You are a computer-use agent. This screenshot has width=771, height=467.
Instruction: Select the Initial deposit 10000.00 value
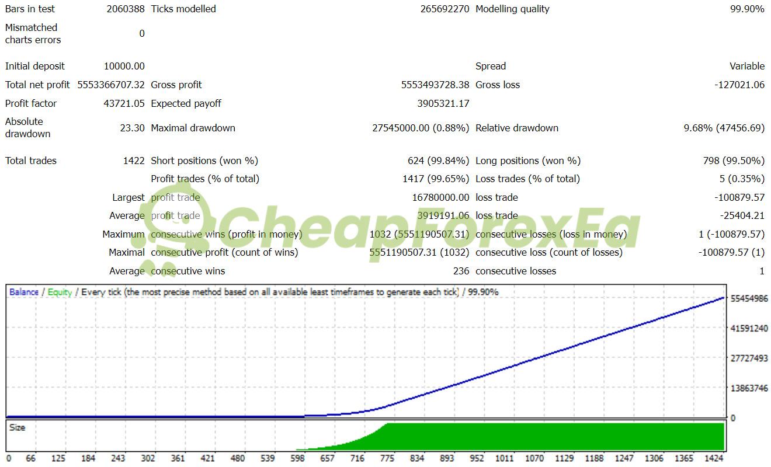tap(124, 66)
